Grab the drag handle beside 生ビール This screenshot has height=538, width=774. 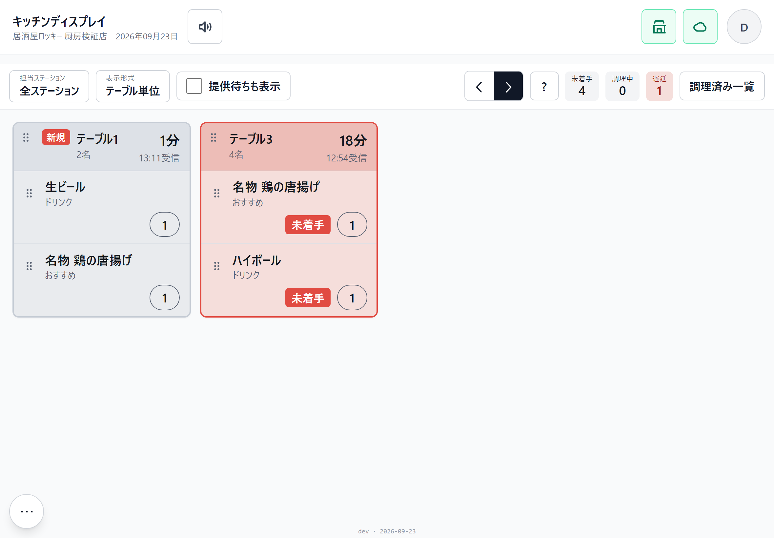(29, 193)
